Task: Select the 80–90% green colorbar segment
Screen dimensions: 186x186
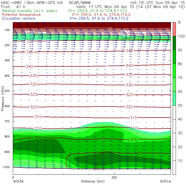Action: coord(174,57)
